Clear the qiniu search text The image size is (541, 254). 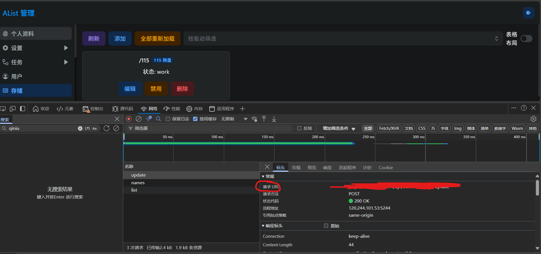coord(80,128)
